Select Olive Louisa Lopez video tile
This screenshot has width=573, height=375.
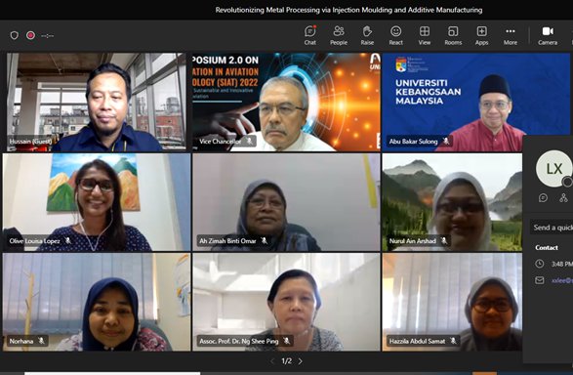[x=97, y=202]
